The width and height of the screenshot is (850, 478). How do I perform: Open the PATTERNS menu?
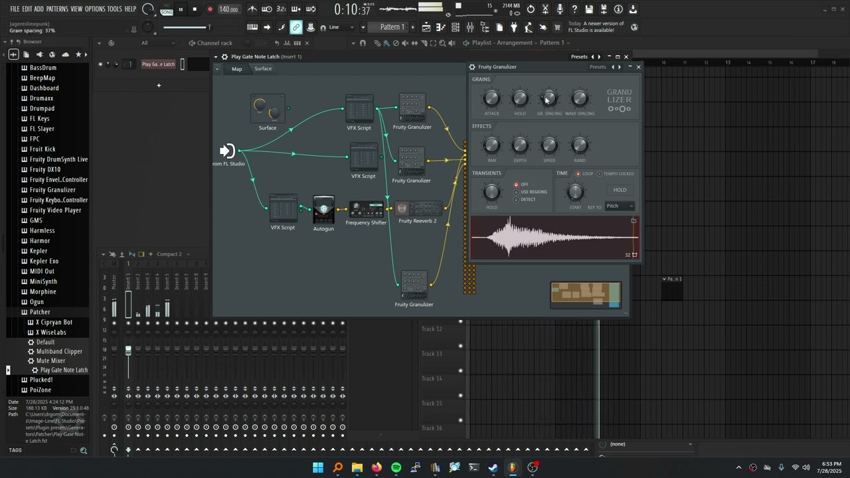57,9
